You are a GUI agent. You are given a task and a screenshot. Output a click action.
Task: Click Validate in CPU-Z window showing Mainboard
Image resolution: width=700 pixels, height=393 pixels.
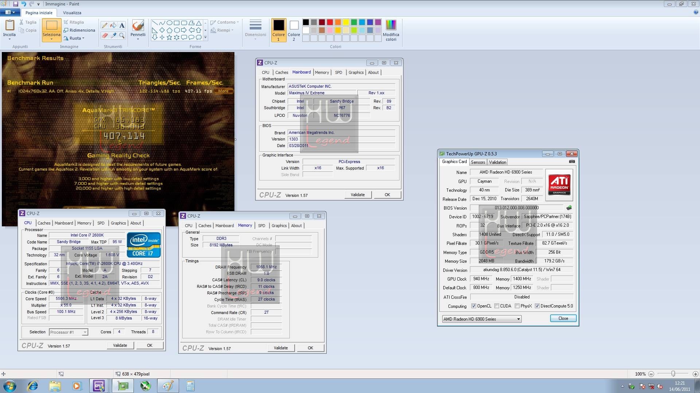pos(358,195)
